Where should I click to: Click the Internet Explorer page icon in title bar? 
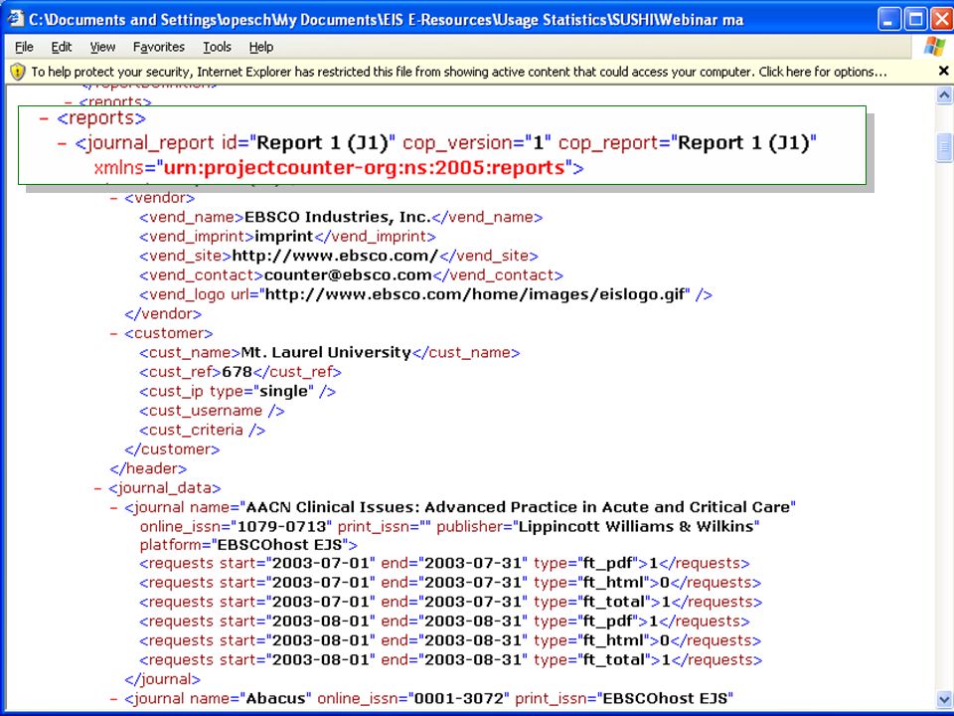[15, 20]
